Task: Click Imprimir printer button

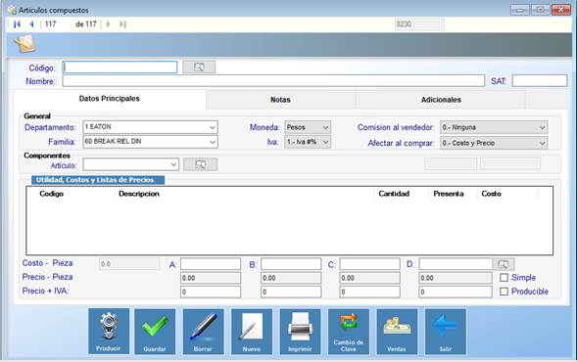Action: click(x=301, y=331)
